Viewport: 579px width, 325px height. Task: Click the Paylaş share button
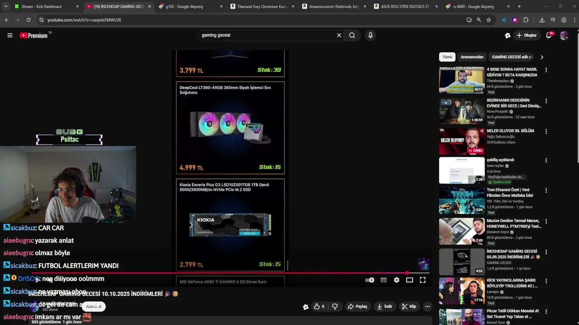[x=357, y=306]
